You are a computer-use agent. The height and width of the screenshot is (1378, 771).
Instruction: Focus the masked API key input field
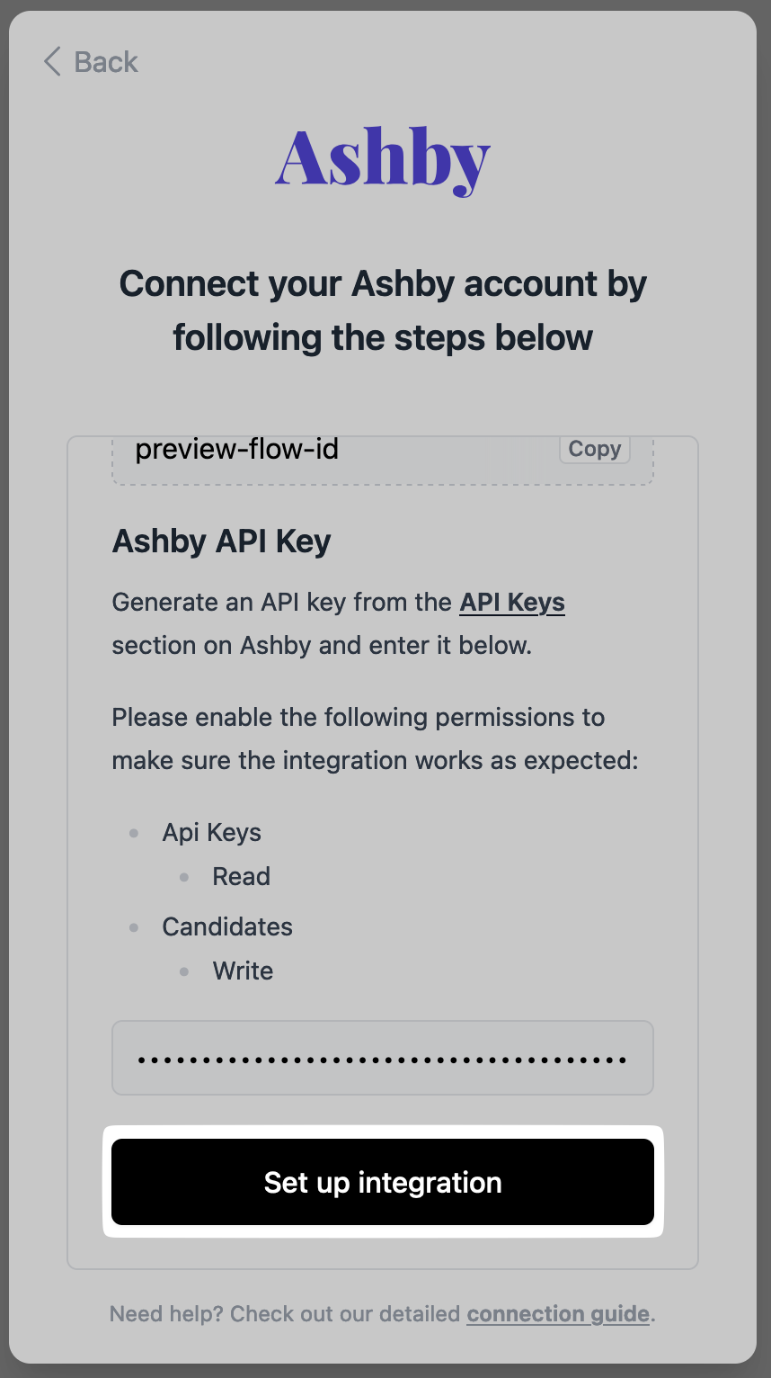tap(383, 1059)
